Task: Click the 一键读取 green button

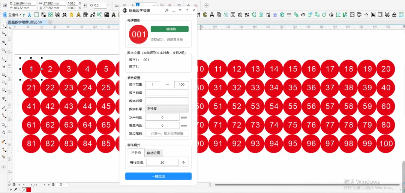Action: point(170,29)
